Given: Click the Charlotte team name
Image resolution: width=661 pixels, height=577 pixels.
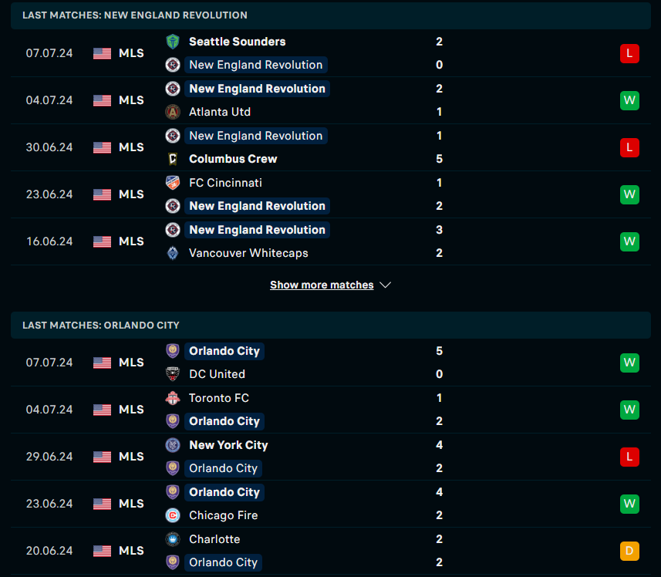Looking at the screenshot, I should click(x=214, y=539).
